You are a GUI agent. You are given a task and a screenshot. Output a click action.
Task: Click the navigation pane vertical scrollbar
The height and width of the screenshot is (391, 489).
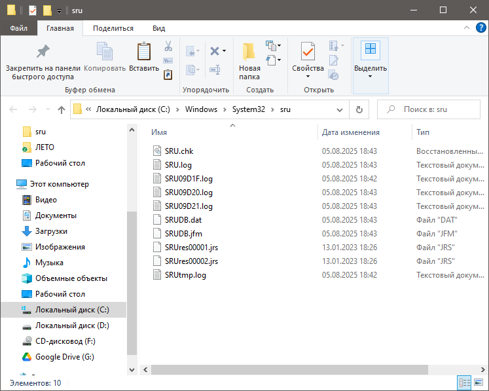click(132, 283)
